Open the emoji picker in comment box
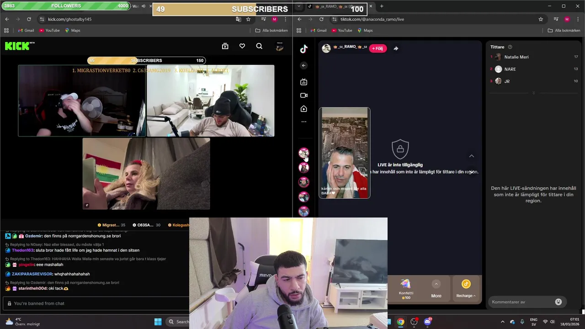The image size is (585, 329). [x=558, y=302]
